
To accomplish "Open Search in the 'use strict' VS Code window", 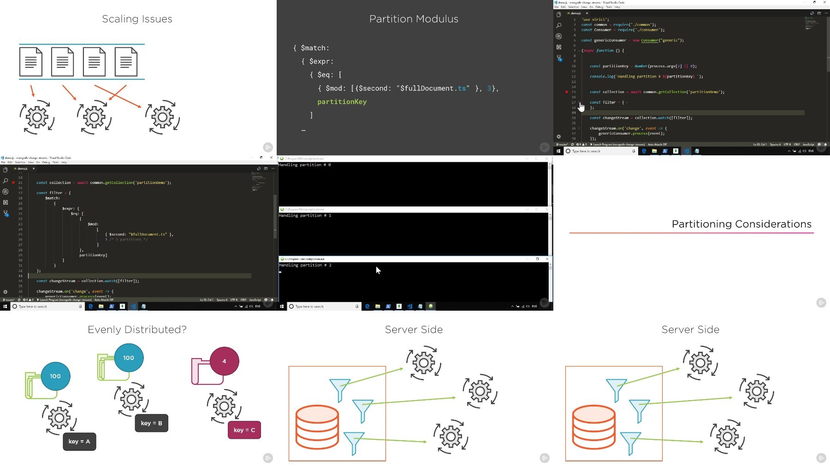I will tap(559, 25).
